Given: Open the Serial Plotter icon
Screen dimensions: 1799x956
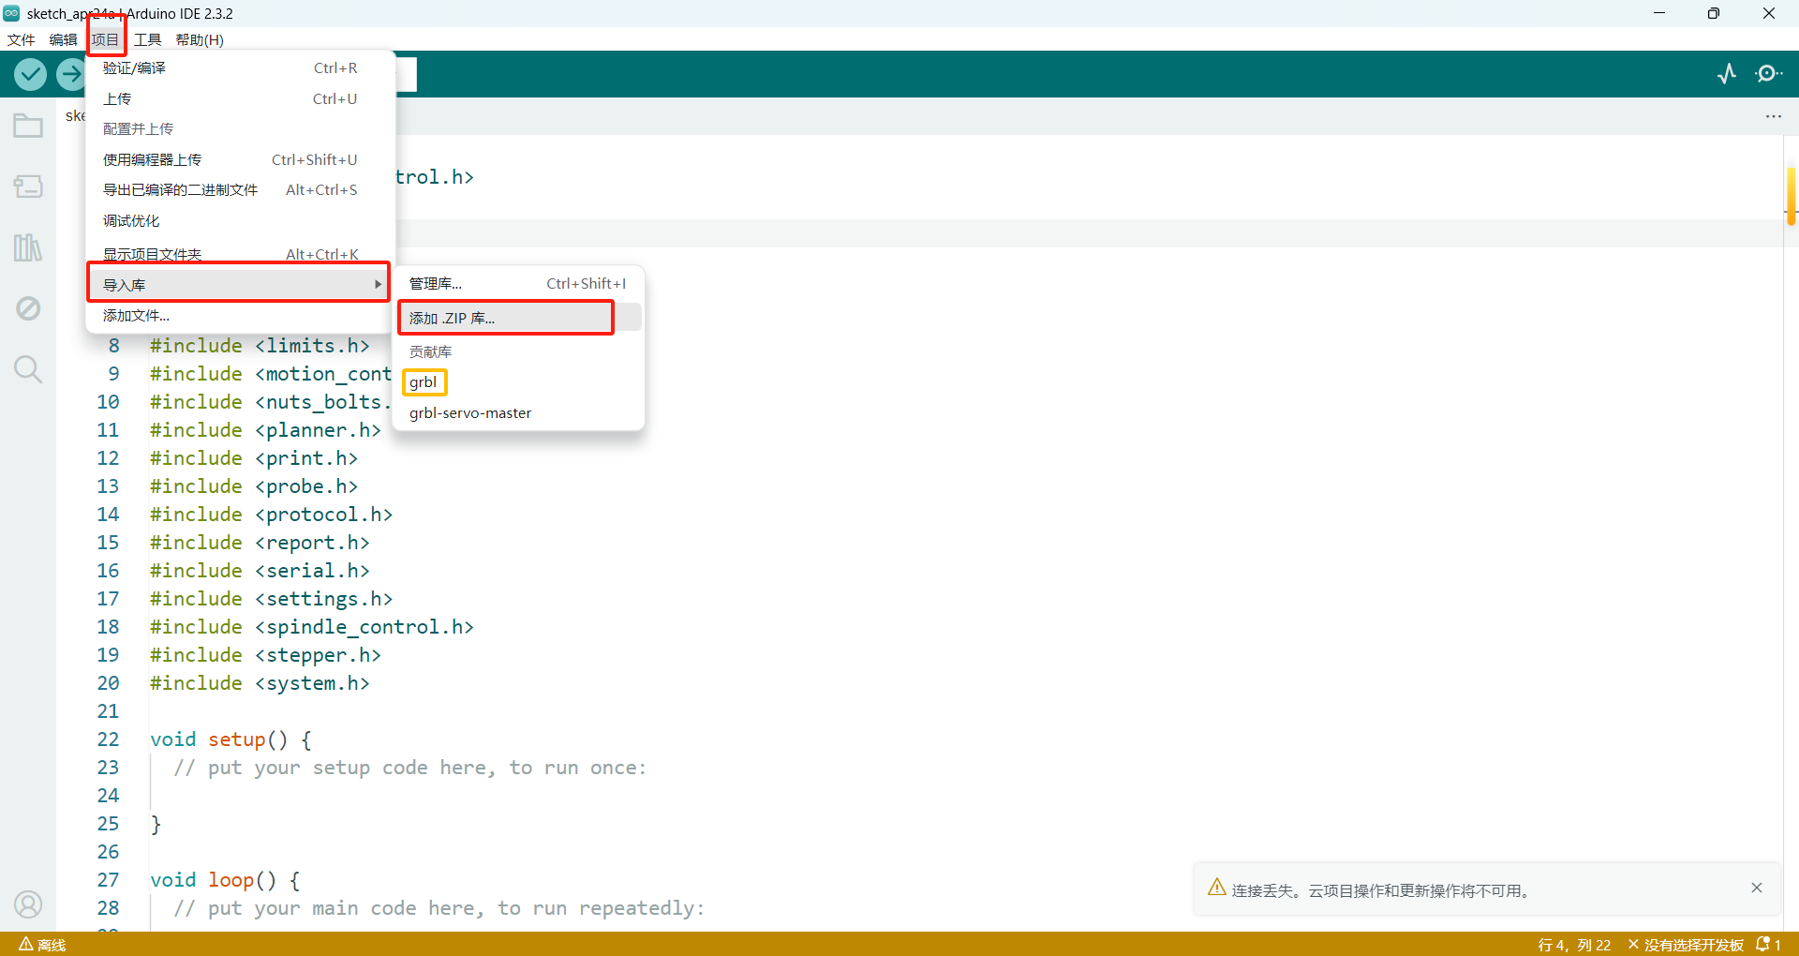Looking at the screenshot, I should pos(1727,74).
